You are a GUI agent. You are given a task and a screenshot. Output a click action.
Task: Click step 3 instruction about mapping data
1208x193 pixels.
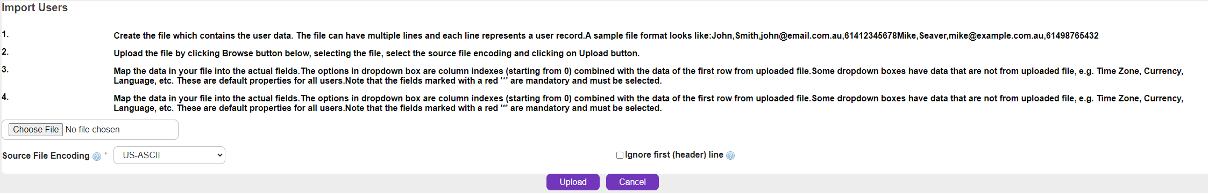coord(648,76)
